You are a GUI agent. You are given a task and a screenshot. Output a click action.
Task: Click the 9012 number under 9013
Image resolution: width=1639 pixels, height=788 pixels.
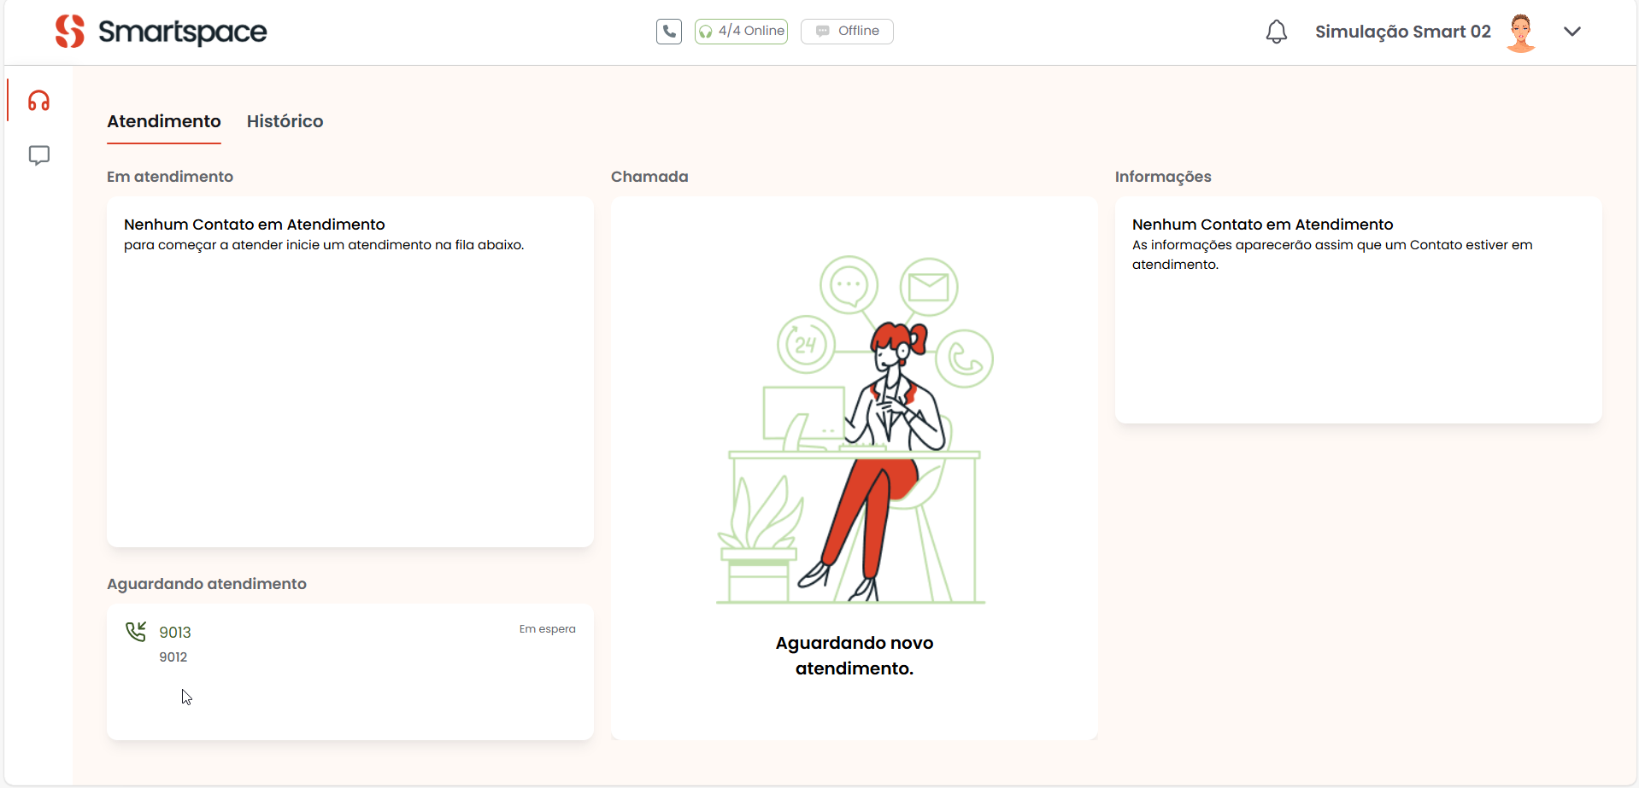pyautogui.click(x=173, y=657)
